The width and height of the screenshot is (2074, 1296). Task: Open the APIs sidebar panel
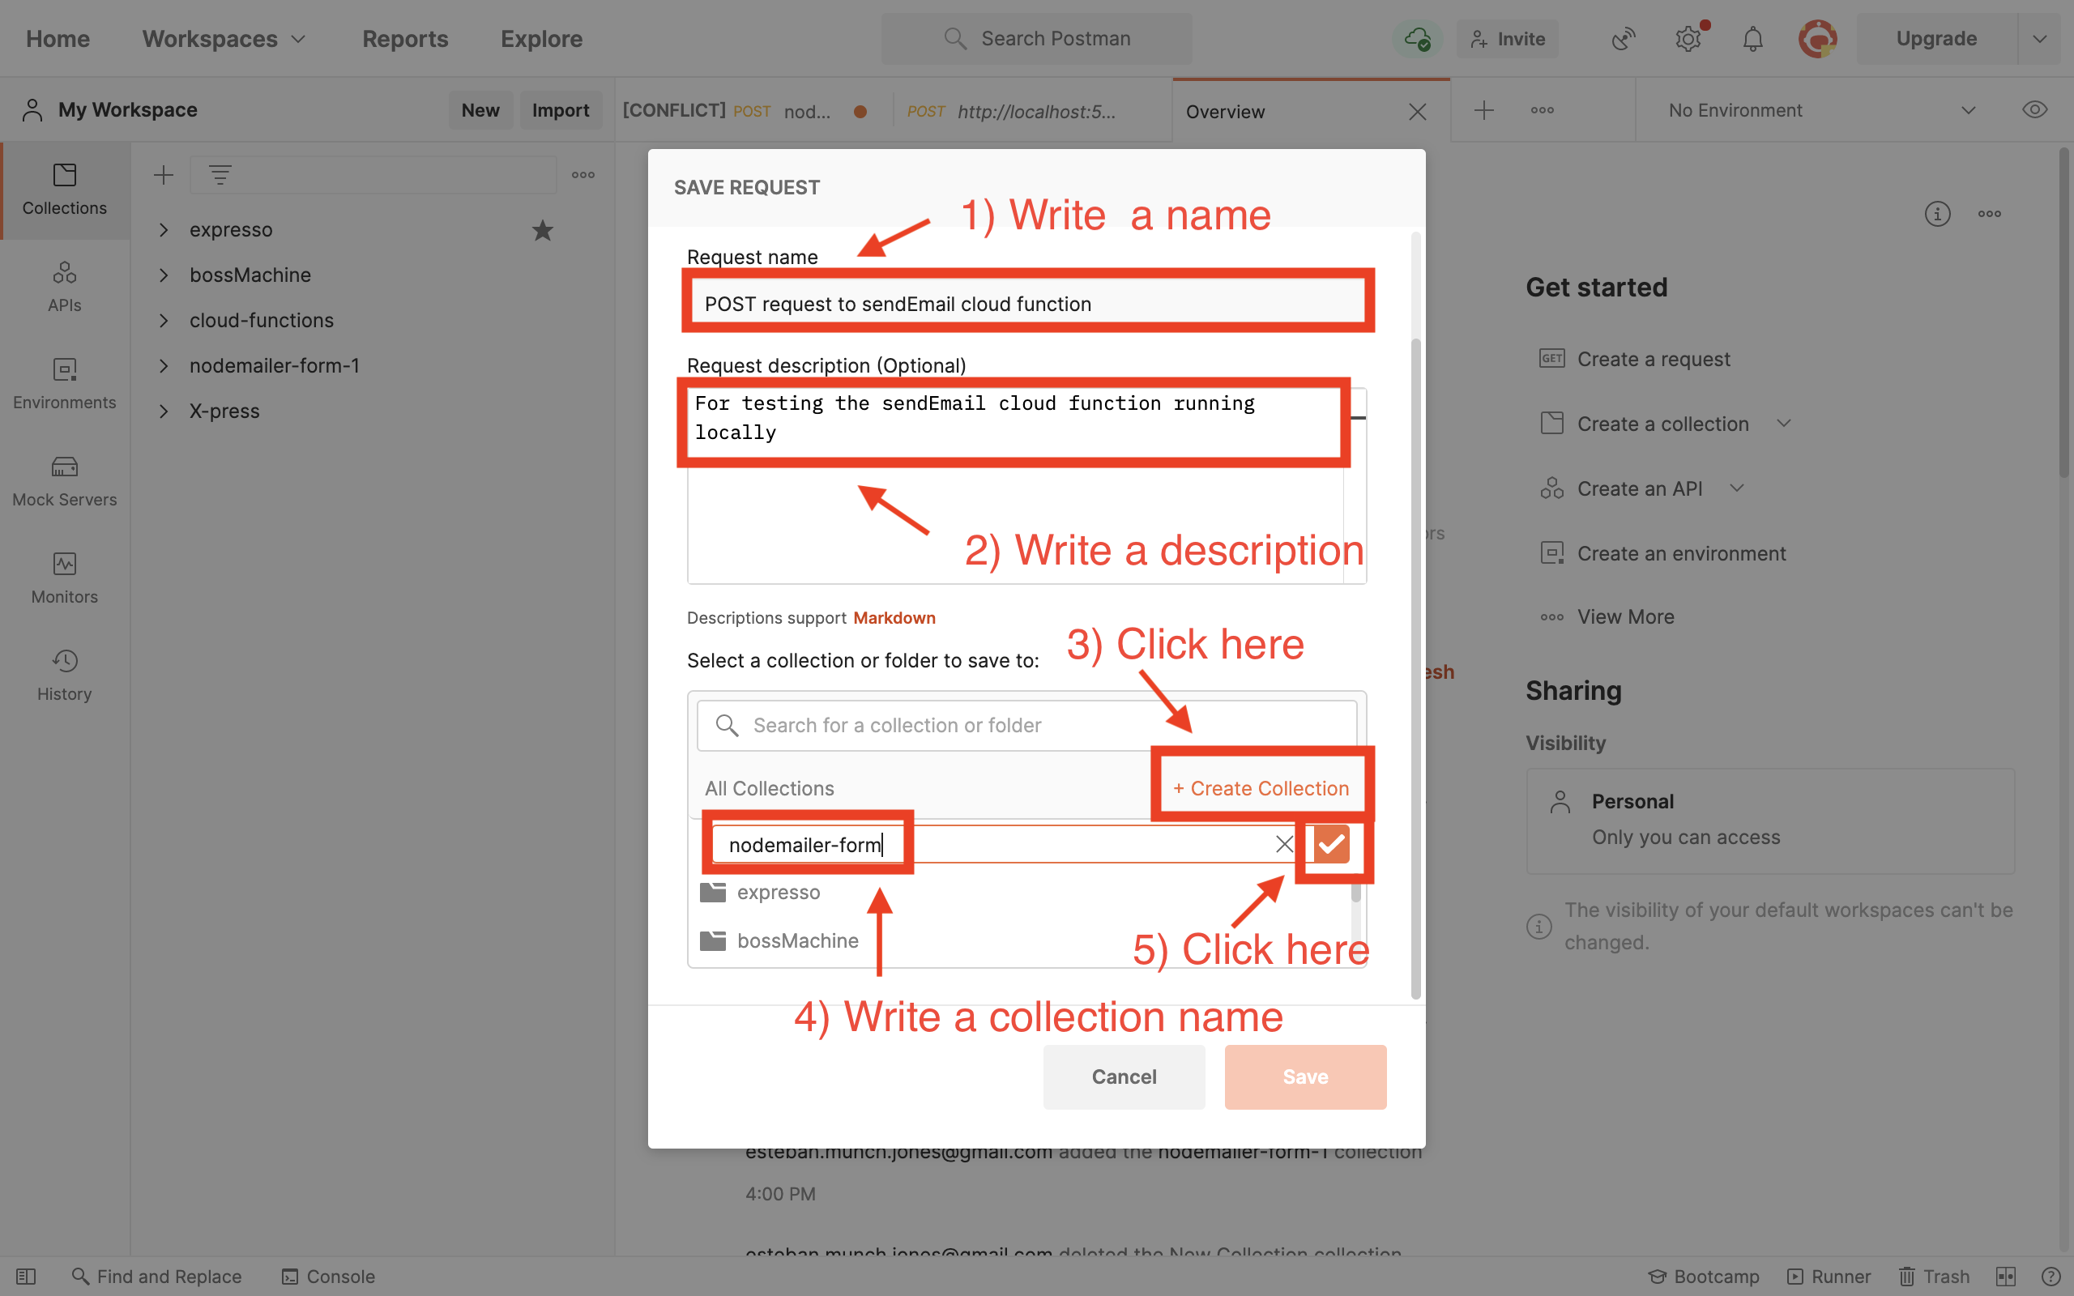point(63,284)
